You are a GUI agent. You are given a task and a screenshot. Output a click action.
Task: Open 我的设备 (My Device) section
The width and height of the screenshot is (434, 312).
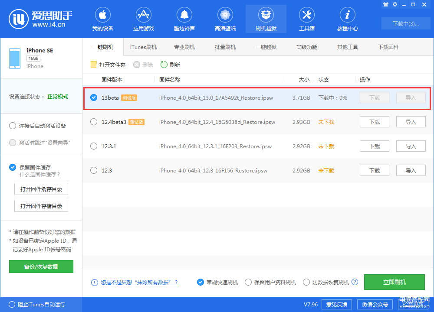(103, 19)
